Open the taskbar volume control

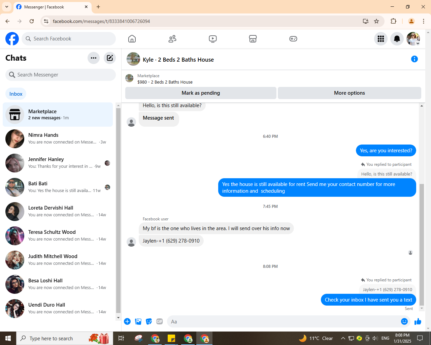(x=375, y=338)
